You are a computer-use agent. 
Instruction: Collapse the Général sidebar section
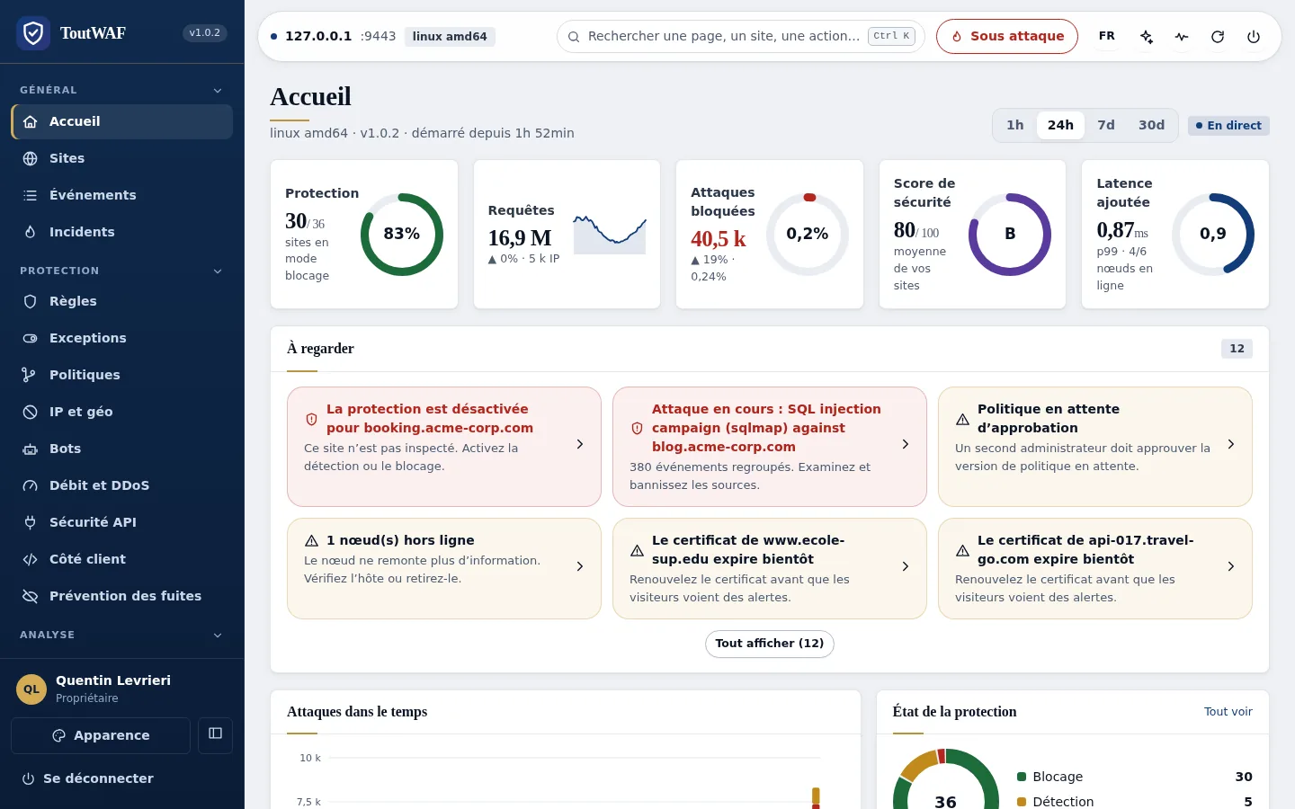[121, 90]
